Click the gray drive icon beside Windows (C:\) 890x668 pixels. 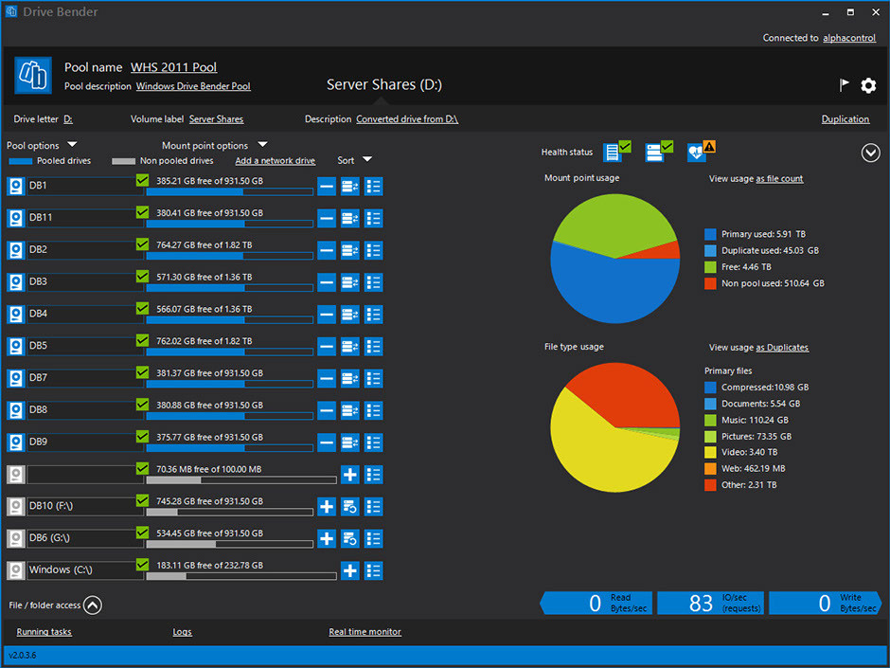coord(16,570)
